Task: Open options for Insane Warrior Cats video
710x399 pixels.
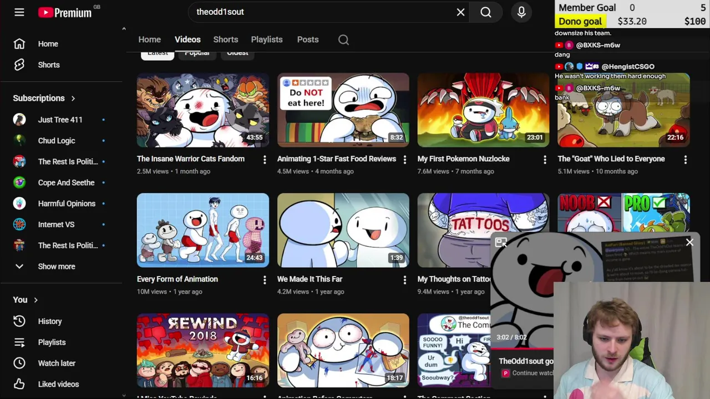Action: pyautogui.click(x=265, y=160)
